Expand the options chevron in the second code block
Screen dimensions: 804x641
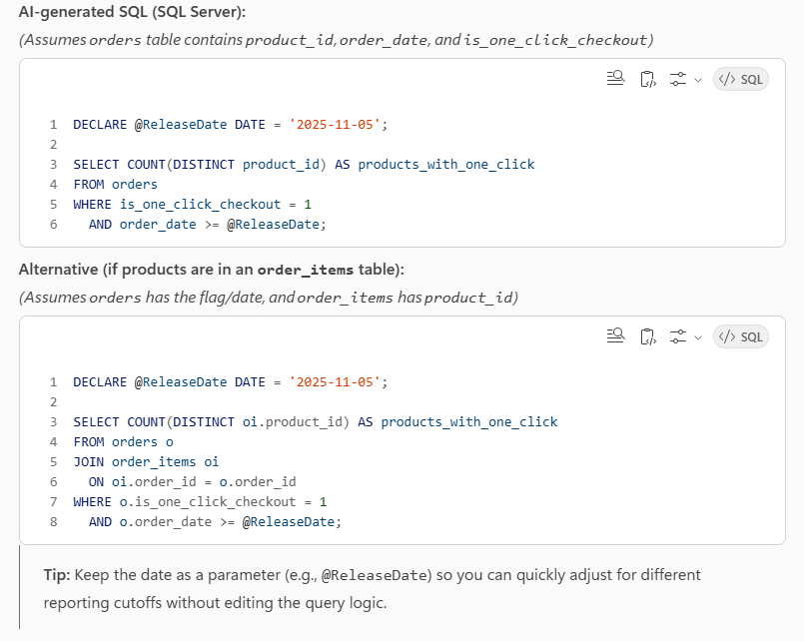click(697, 336)
